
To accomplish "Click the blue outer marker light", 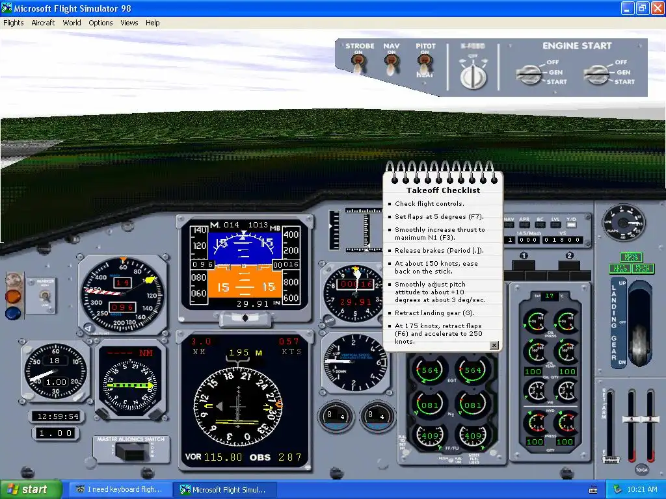I will (x=13, y=313).
